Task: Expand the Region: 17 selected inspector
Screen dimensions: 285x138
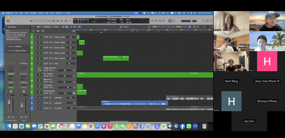Action: point(7,46)
